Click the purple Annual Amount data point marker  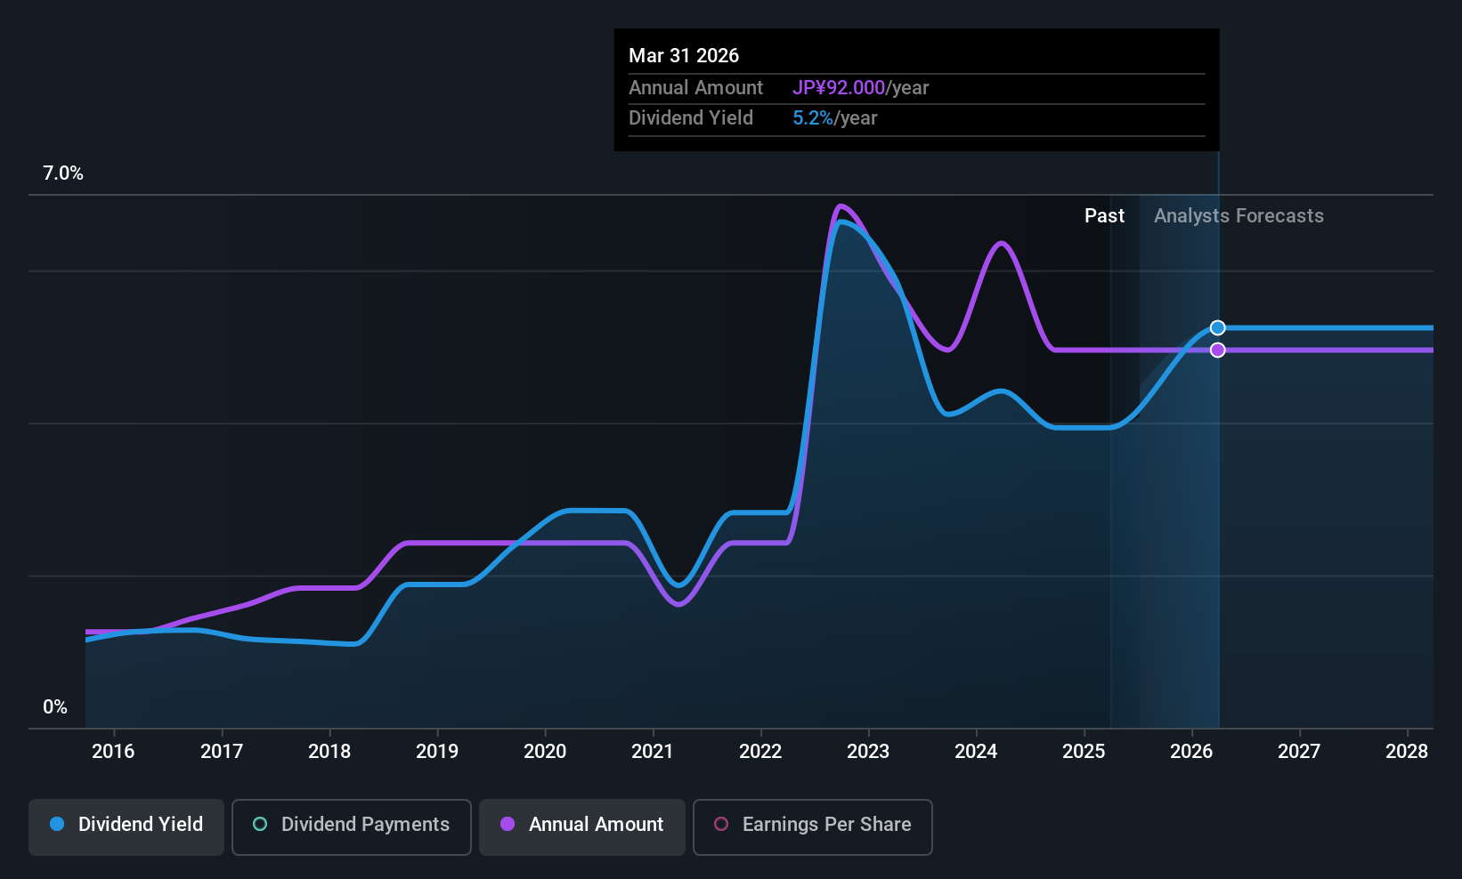coord(1217,350)
